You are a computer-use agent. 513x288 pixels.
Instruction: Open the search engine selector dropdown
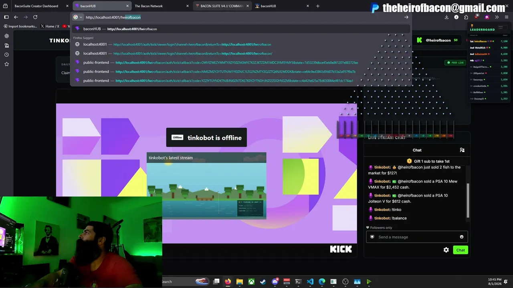[x=78, y=17]
